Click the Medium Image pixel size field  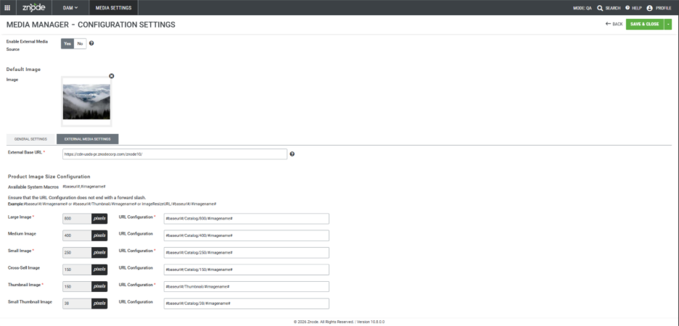pyautogui.click(x=77, y=235)
